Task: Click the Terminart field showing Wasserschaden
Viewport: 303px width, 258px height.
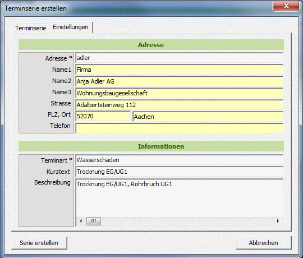Action: tap(179, 160)
